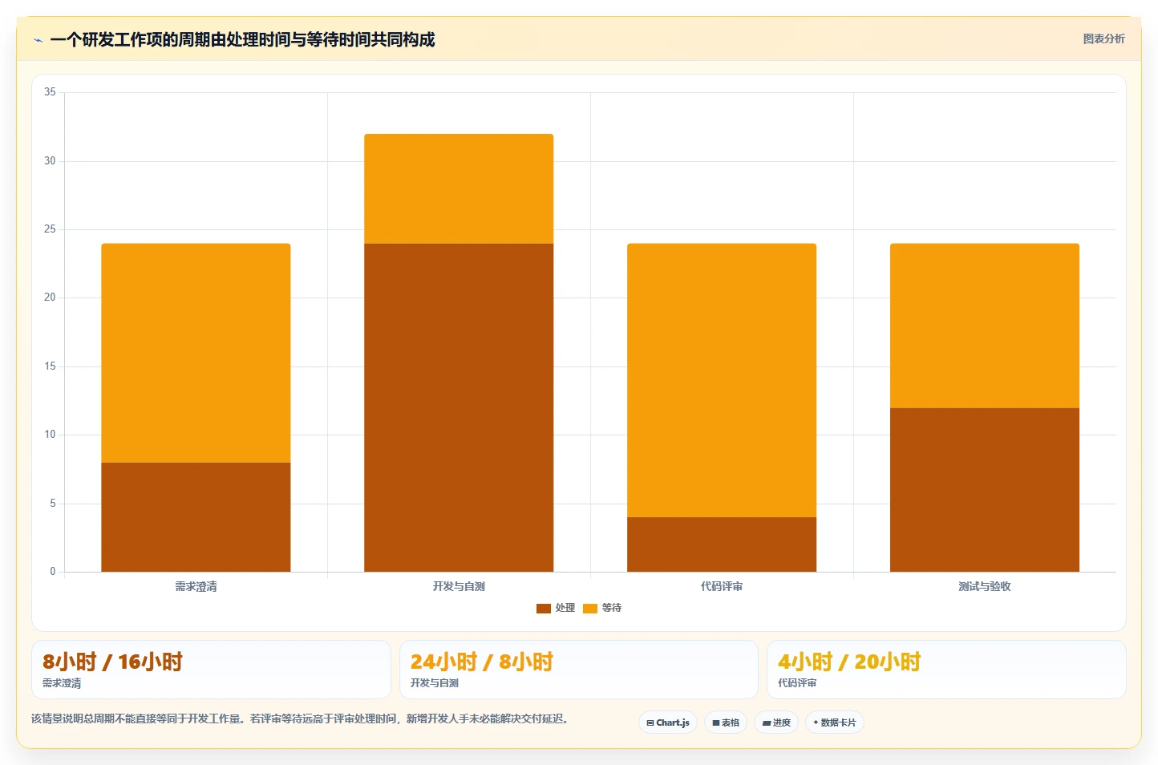This screenshot has width=1158, height=765.
Task: Click the 表格 tag chip
Action: (x=726, y=722)
